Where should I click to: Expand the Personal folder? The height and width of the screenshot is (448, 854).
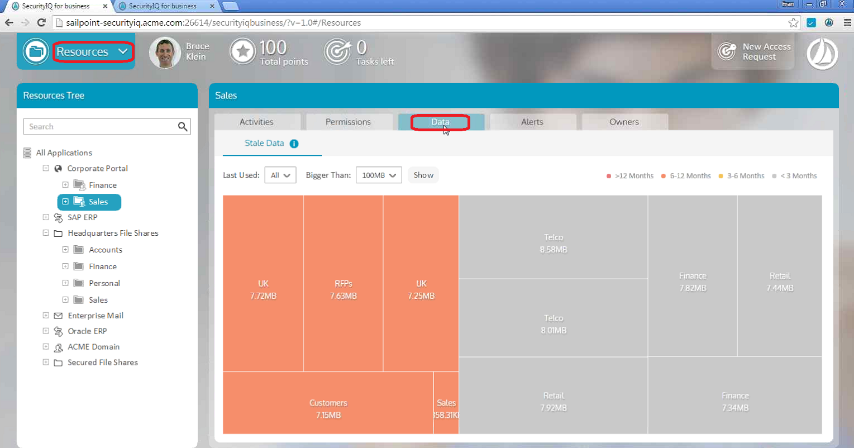(65, 283)
